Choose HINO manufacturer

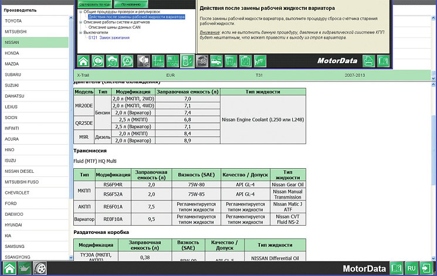35,149
